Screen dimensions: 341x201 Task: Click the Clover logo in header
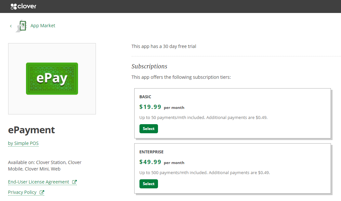pyautogui.click(x=23, y=6)
